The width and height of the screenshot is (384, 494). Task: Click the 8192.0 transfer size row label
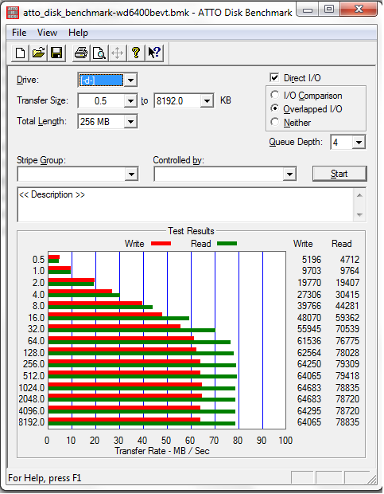32,421
